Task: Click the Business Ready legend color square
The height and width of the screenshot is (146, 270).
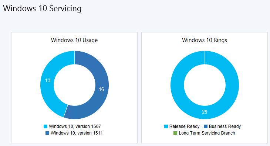Action: (206, 126)
